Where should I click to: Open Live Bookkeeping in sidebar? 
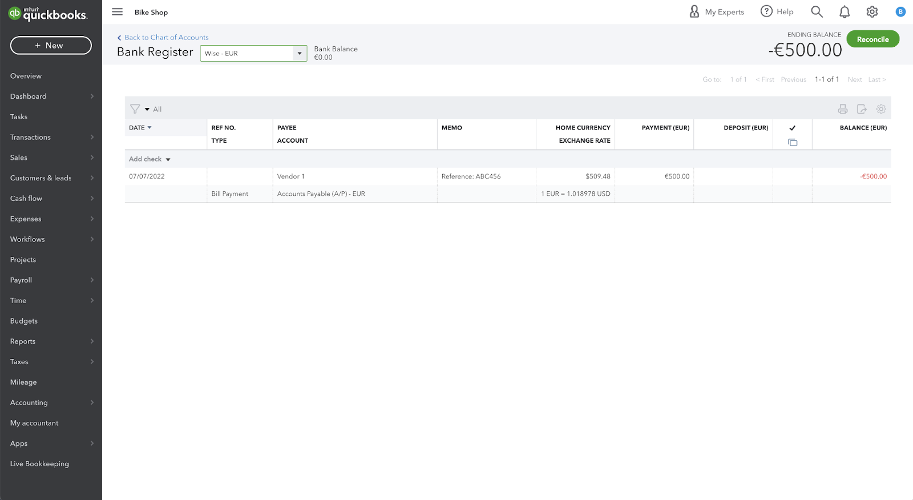(39, 464)
